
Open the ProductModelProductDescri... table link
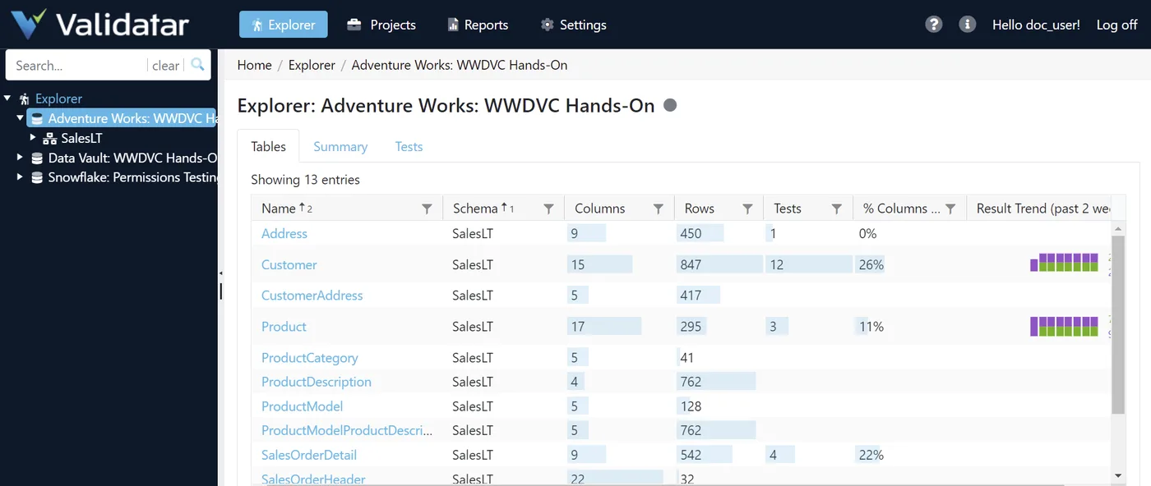point(347,429)
